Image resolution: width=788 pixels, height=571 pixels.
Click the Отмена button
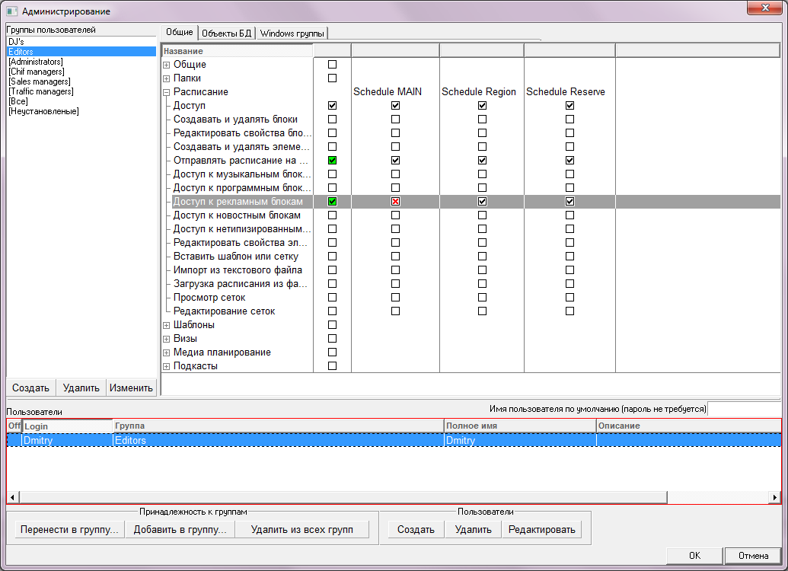[x=753, y=556]
